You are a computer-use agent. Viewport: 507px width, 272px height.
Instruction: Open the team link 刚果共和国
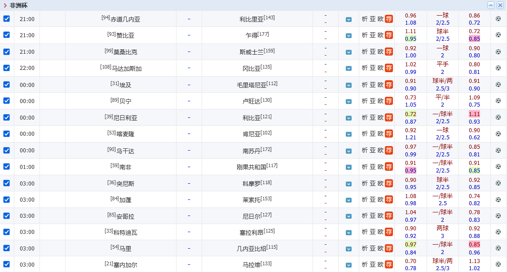pyautogui.click(x=251, y=167)
